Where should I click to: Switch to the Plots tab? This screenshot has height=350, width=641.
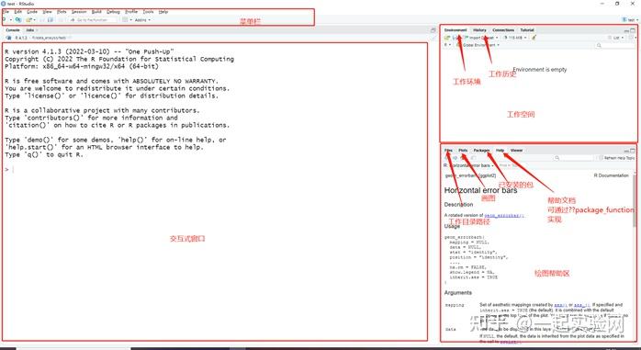pyautogui.click(x=463, y=151)
